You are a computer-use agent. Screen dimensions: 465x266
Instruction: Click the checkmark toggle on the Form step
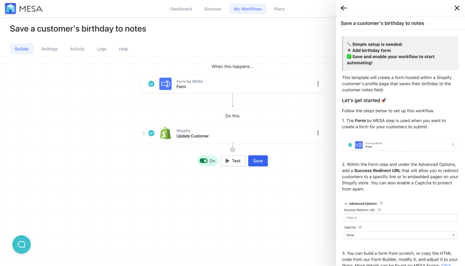click(151, 84)
